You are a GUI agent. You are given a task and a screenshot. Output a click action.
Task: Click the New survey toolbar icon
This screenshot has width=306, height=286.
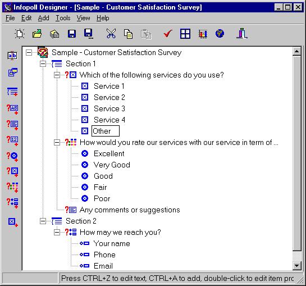pyautogui.click(x=20, y=34)
